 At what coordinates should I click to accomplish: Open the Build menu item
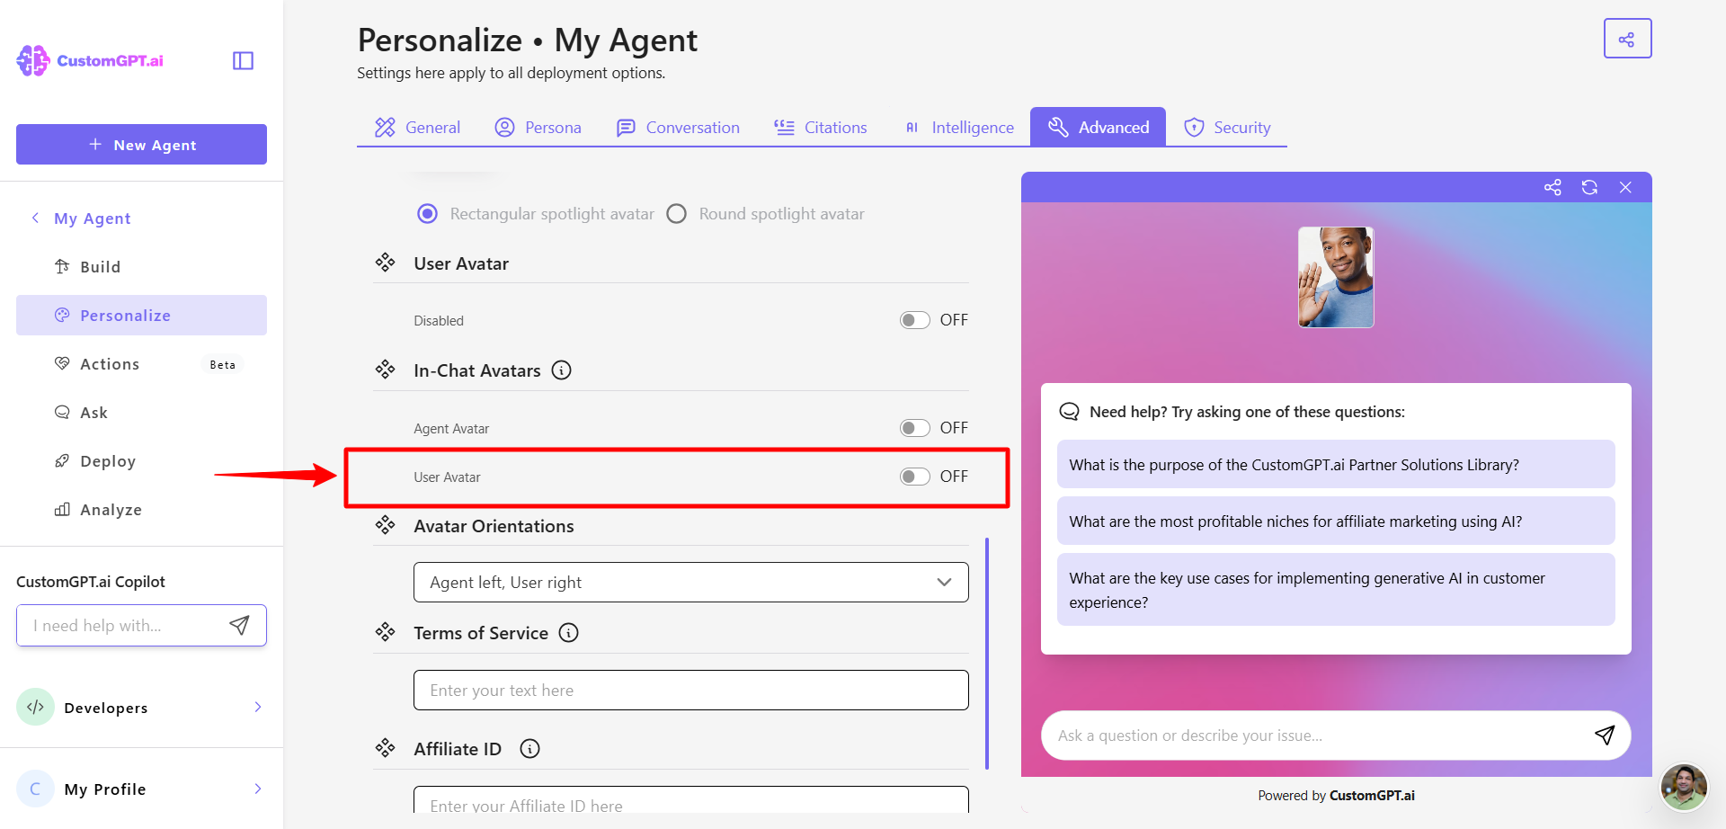click(x=141, y=266)
